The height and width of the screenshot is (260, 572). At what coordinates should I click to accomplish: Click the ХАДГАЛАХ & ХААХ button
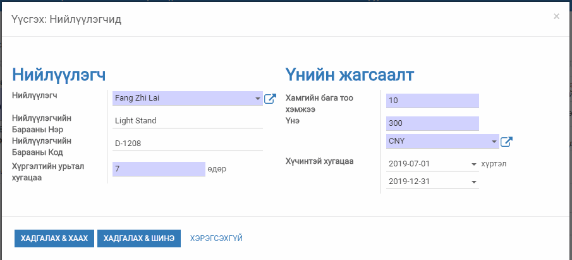[x=54, y=238]
